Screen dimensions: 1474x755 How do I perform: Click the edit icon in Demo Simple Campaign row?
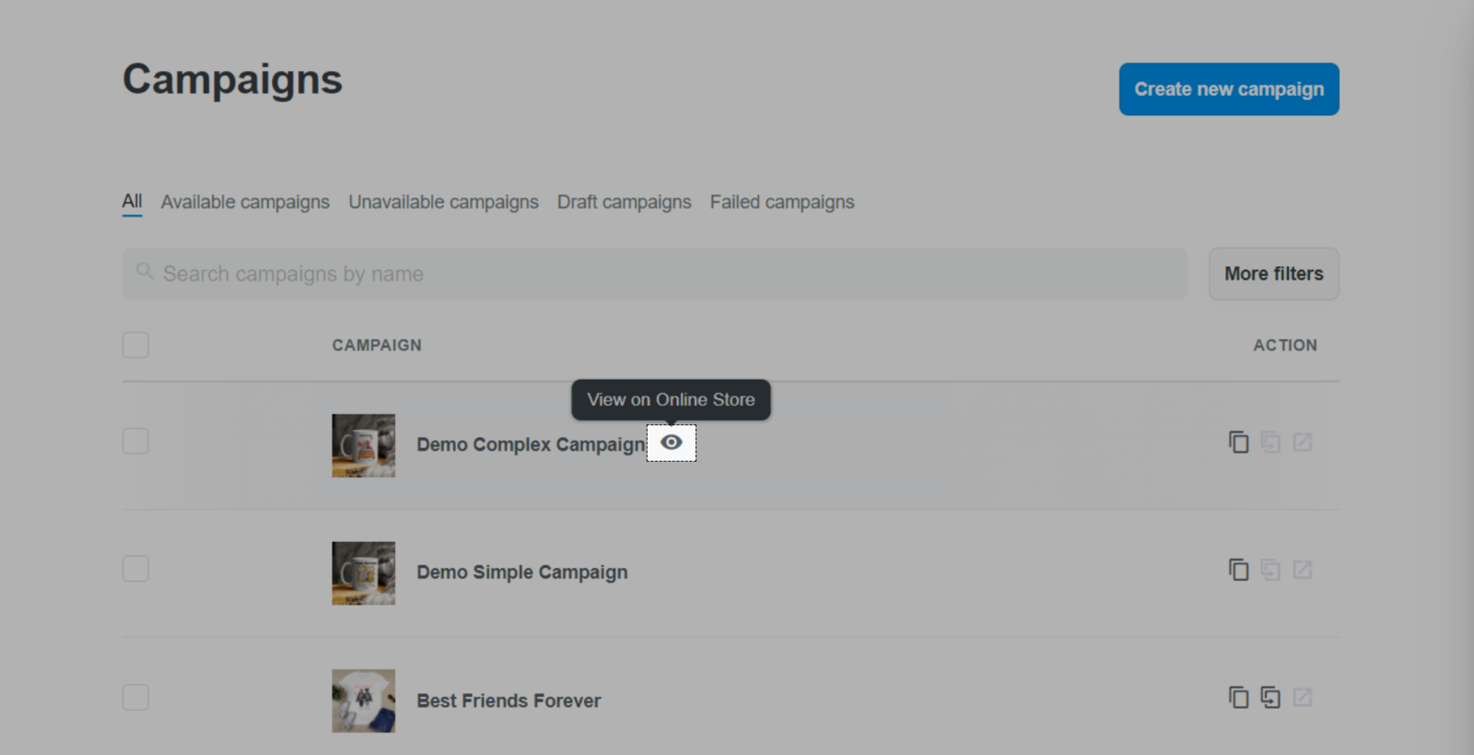point(1302,570)
